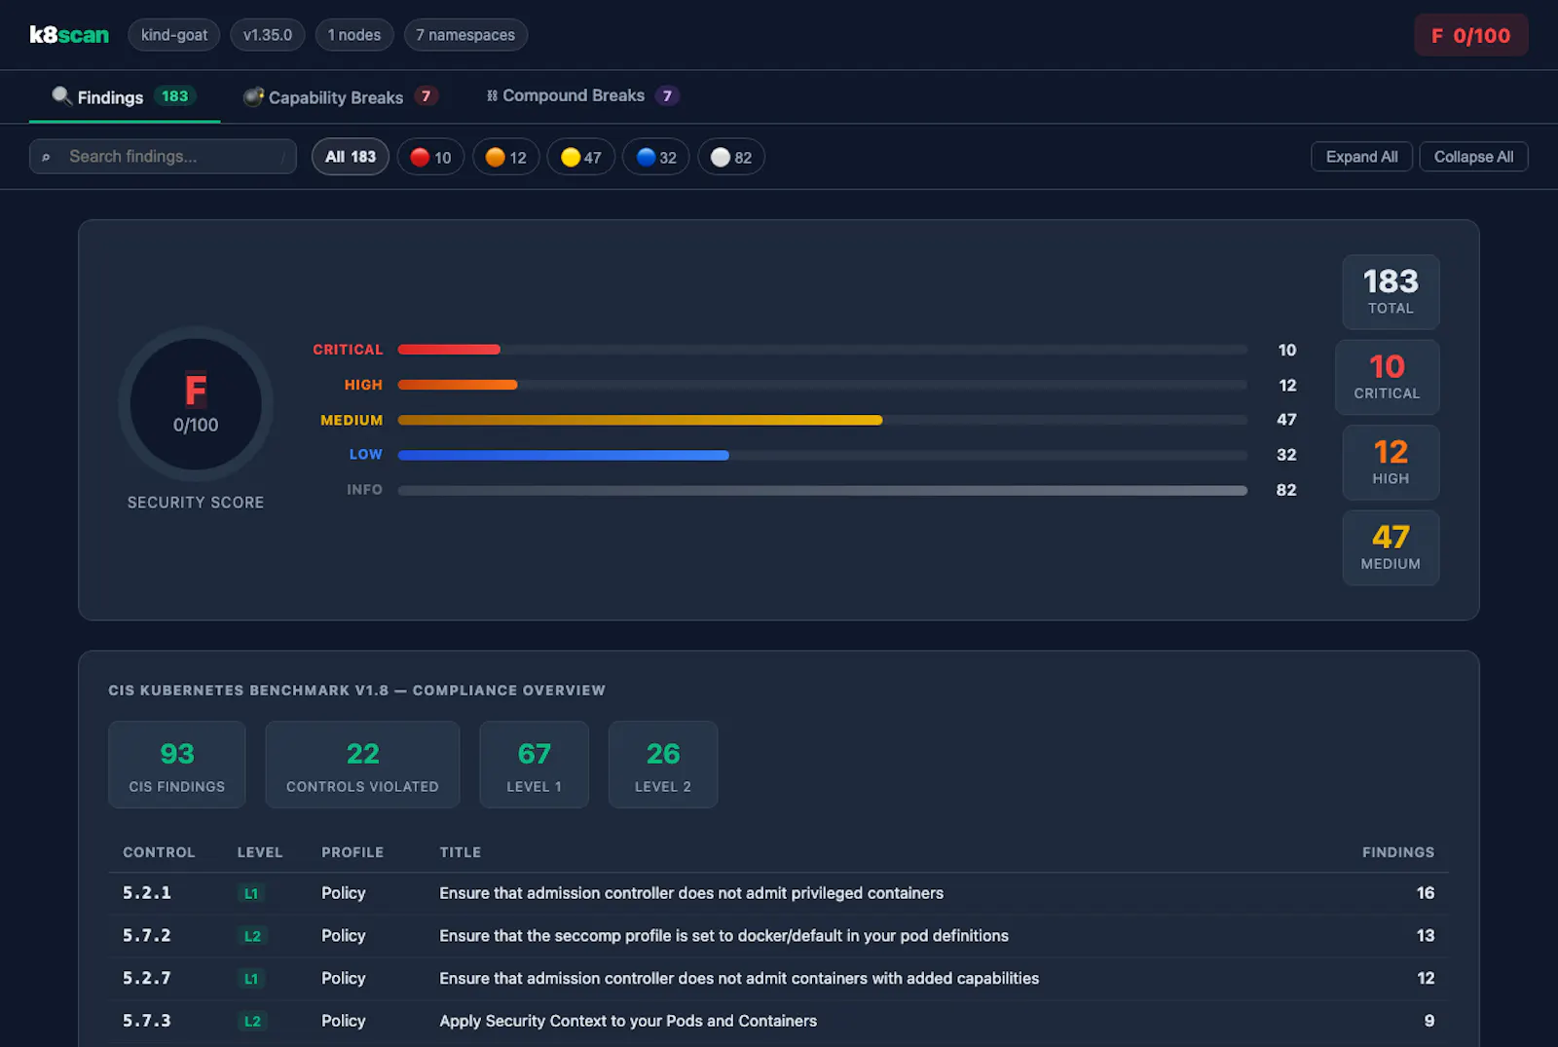1558x1047 pixels.
Task: Click the 10 CRITICAL stat card
Action: pyautogui.click(x=1387, y=377)
